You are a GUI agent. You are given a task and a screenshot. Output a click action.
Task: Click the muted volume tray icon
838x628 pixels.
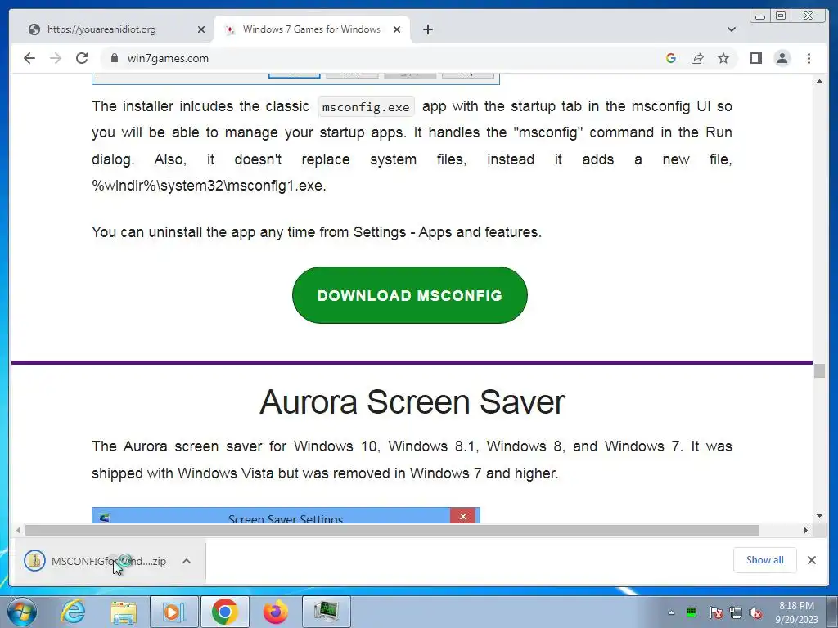[755, 612]
